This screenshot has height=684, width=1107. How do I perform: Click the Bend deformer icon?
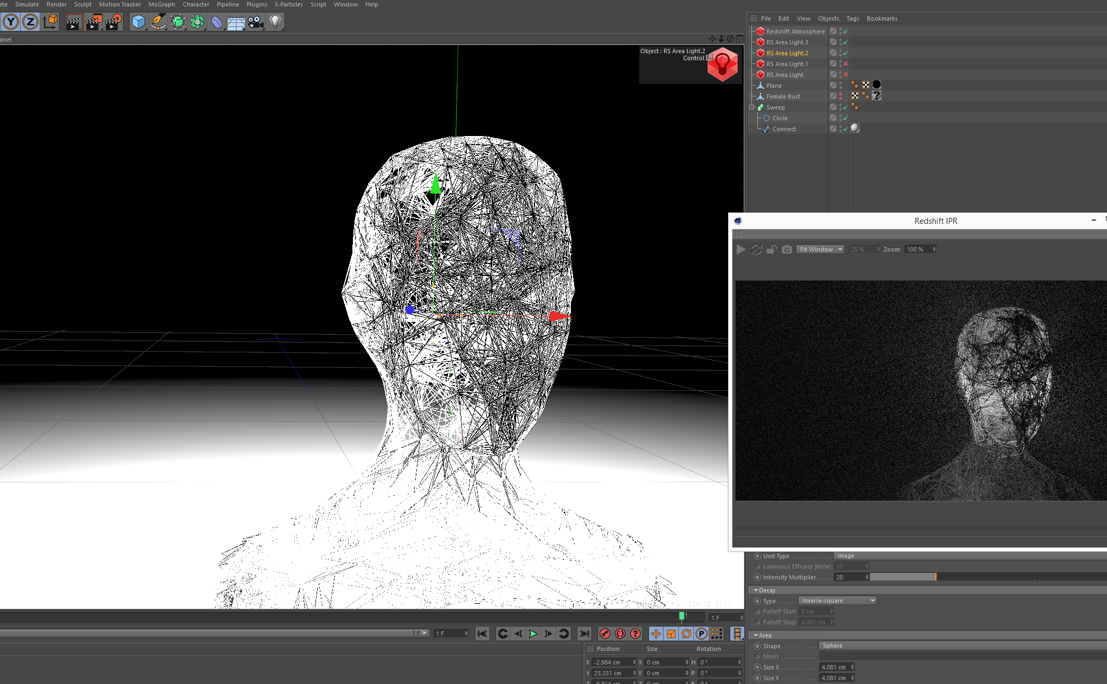(x=217, y=22)
